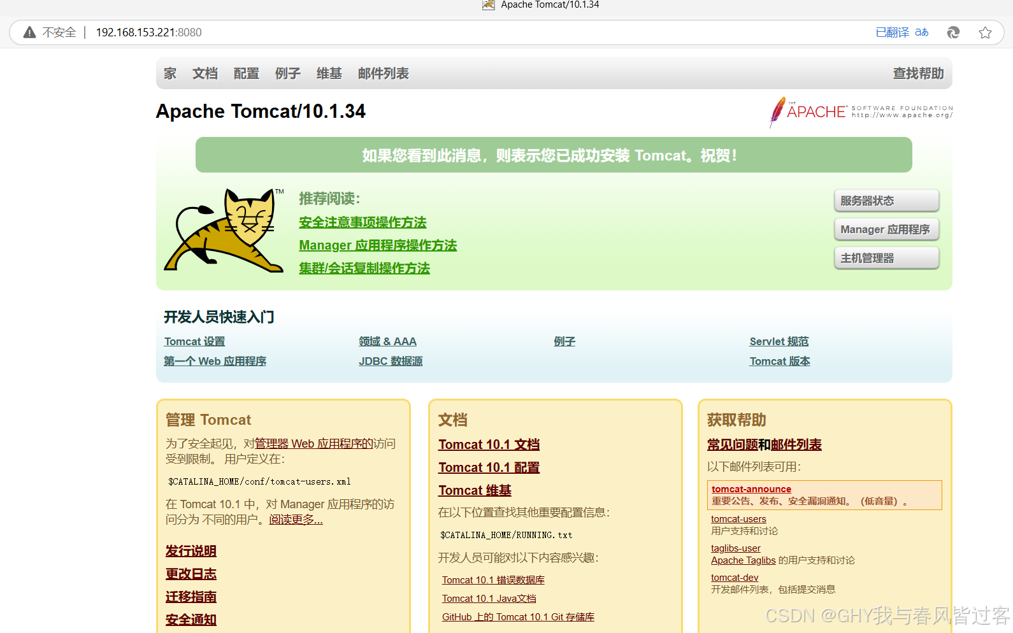Open the Tomcat 版本 link

(780, 361)
